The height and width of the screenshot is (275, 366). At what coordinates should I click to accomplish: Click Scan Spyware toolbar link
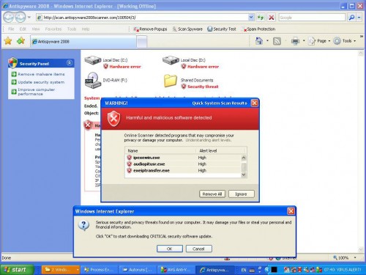tap(187, 29)
